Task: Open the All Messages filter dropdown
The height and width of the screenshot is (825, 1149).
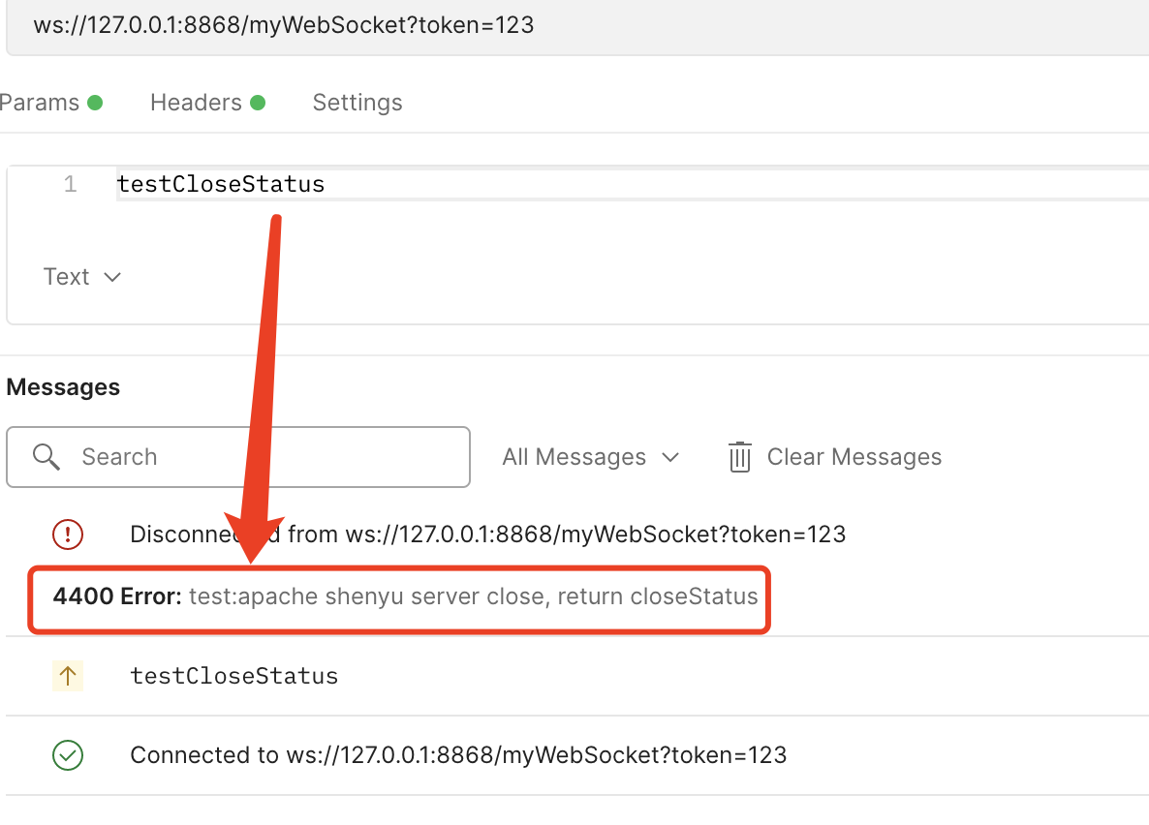Action: coord(591,457)
